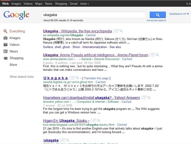The width and height of the screenshot is (191, 144).
Task: Open Cached link for blogspot result
Action: click(x=122, y=125)
